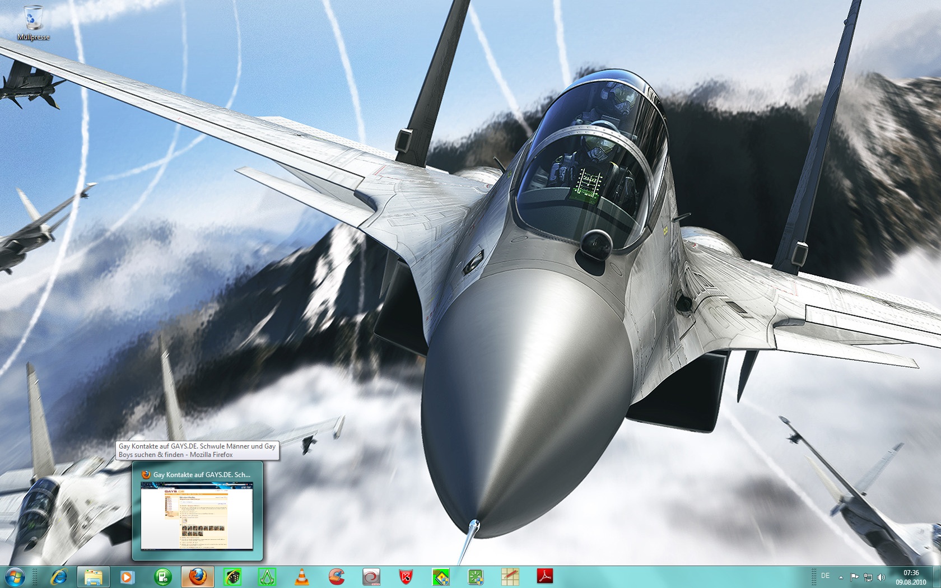This screenshot has height=588, width=941.
Task: Open the volume speaker control
Action: tap(881, 577)
